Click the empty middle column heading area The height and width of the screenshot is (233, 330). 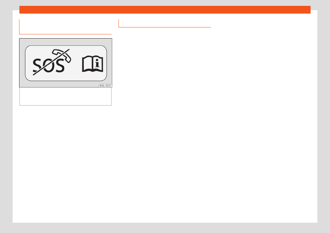pyautogui.click(x=165, y=23)
